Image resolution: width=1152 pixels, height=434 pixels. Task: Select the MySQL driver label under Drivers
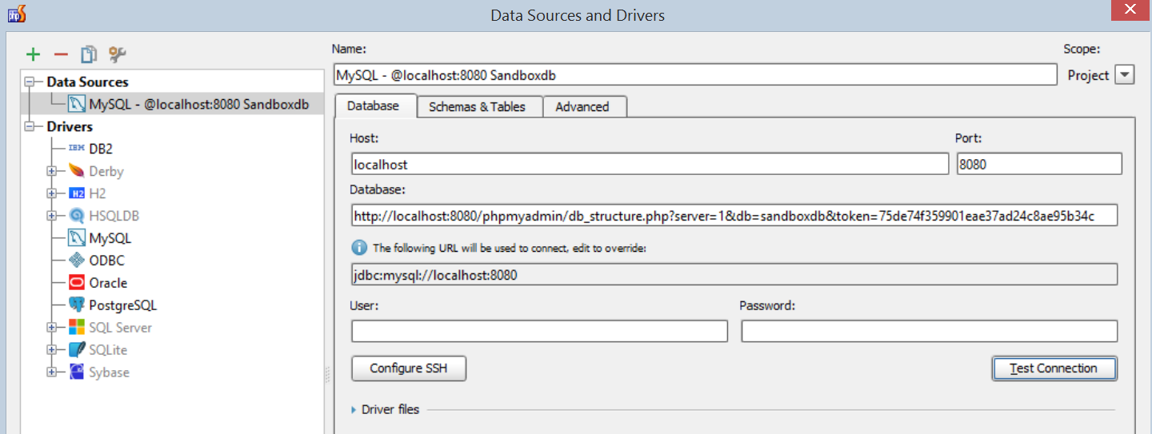(110, 238)
